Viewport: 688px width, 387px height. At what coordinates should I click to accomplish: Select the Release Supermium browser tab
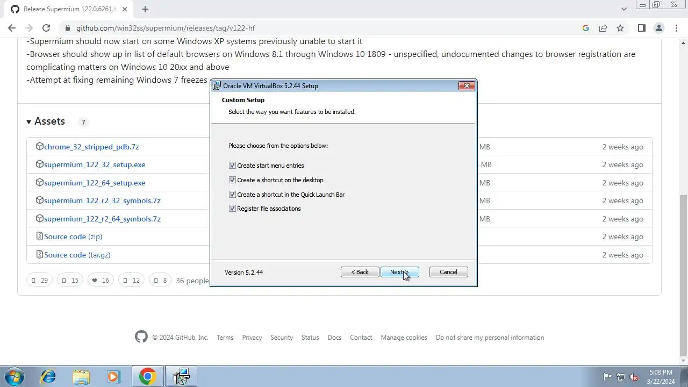point(69,9)
